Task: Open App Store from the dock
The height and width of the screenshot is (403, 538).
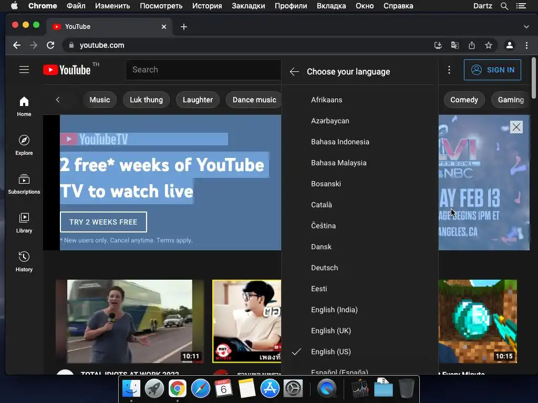Action: point(270,389)
